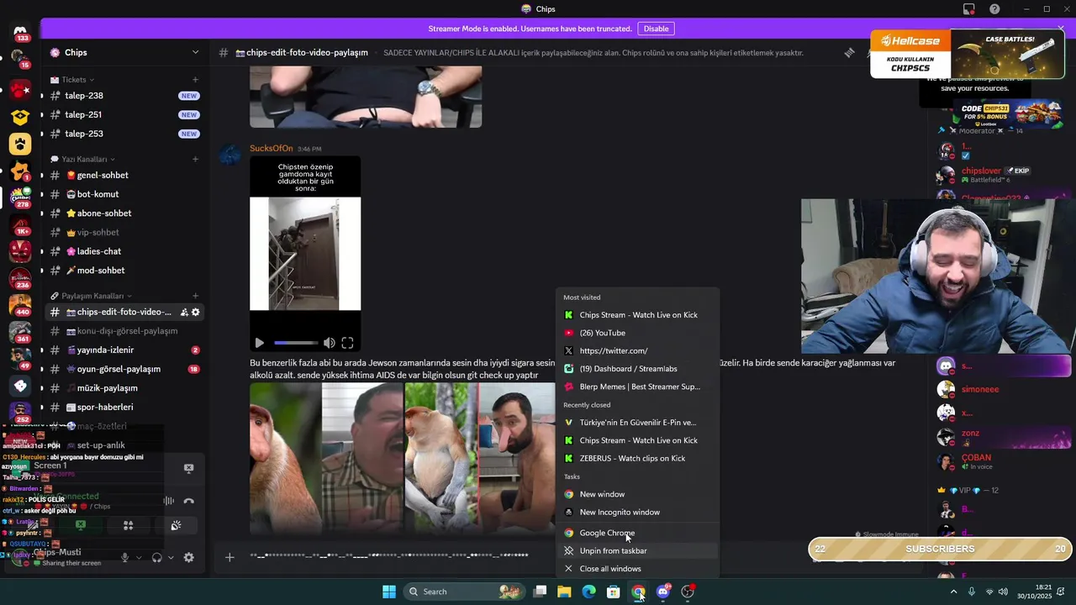This screenshot has width=1076, height=605.
Task: Toggle microphone mute in user panel
Action: click(x=125, y=557)
